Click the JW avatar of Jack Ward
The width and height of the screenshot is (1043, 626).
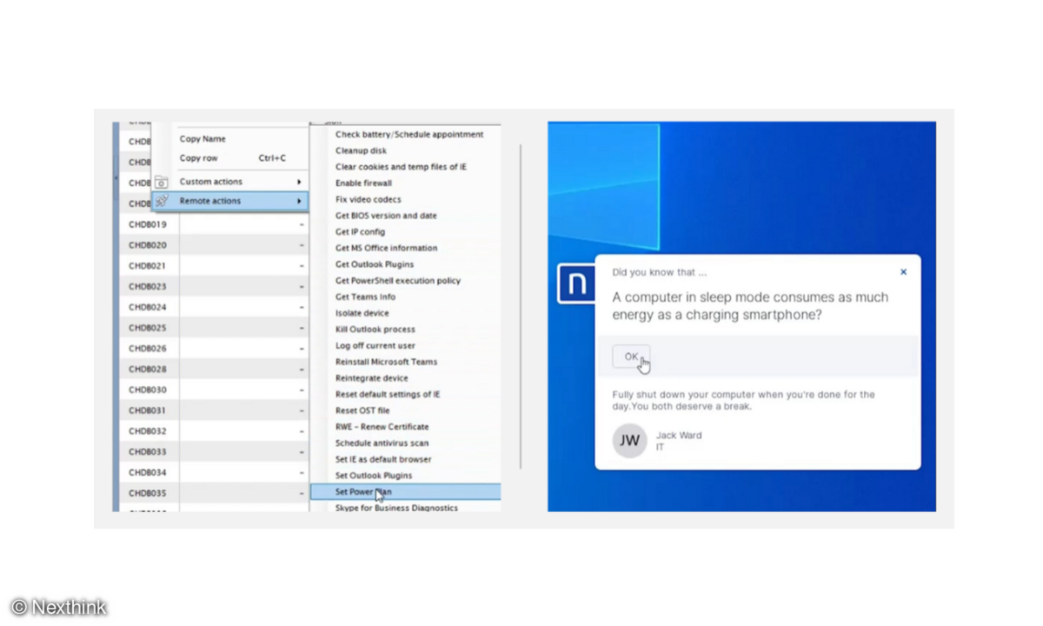pos(629,441)
